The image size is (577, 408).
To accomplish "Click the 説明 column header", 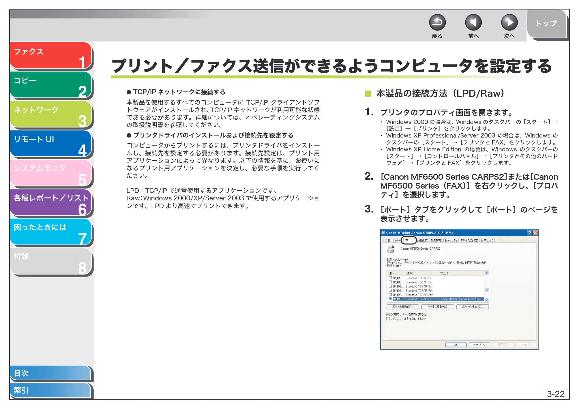I will 421,273.
